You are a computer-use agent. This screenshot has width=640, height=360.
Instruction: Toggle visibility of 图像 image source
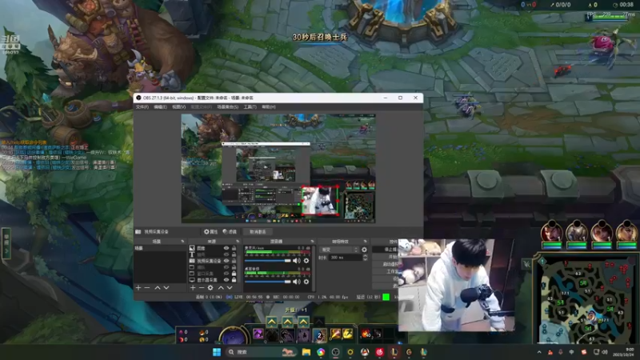coord(226,248)
